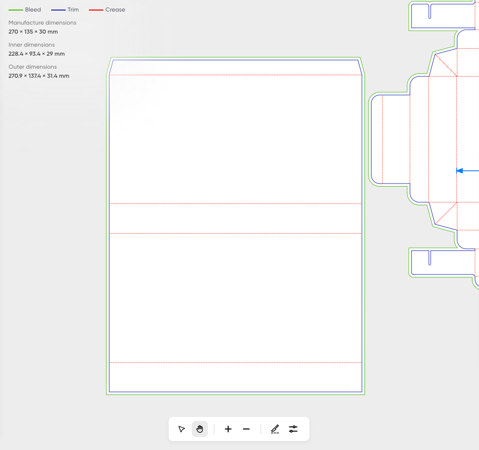Open the sliders adjustment settings icon
Viewport: 479px width, 450px height.
pos(293,429)
